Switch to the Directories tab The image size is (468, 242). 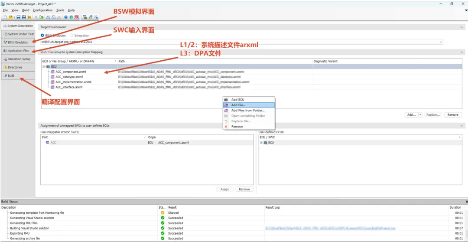[x=18, y=68]
